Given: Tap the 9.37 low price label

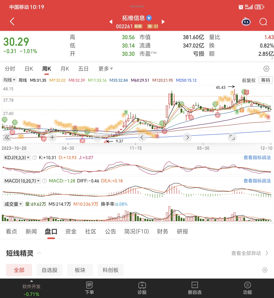Looking at the screenshot, I should click(x=119, y=141).
